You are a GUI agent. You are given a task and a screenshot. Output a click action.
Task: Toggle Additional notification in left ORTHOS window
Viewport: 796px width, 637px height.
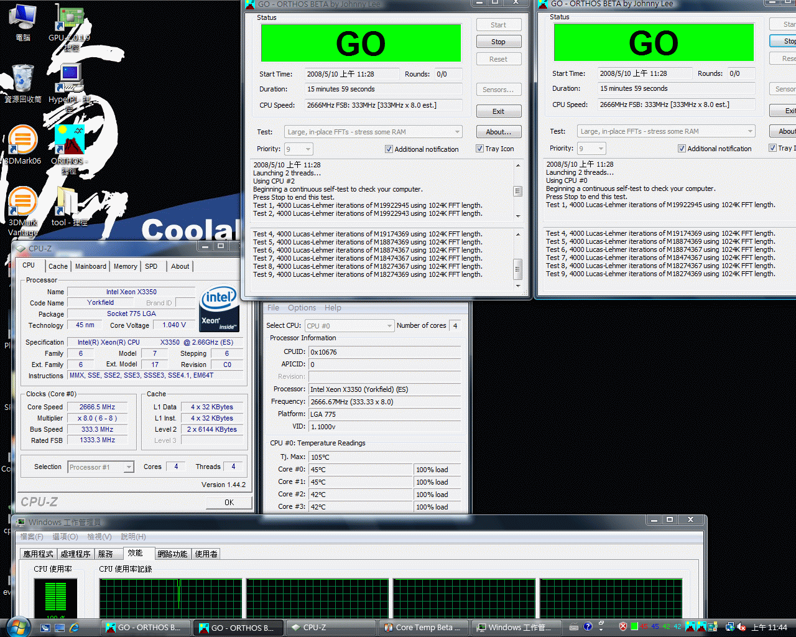422,149
